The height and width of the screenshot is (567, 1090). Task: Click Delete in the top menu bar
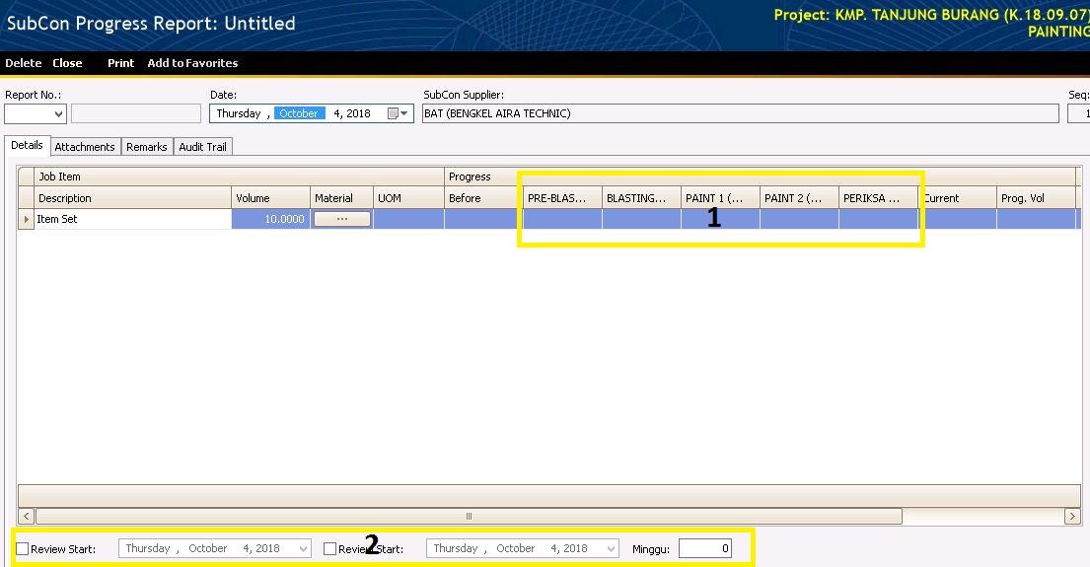pyautogui.click(x=24, y=63)
